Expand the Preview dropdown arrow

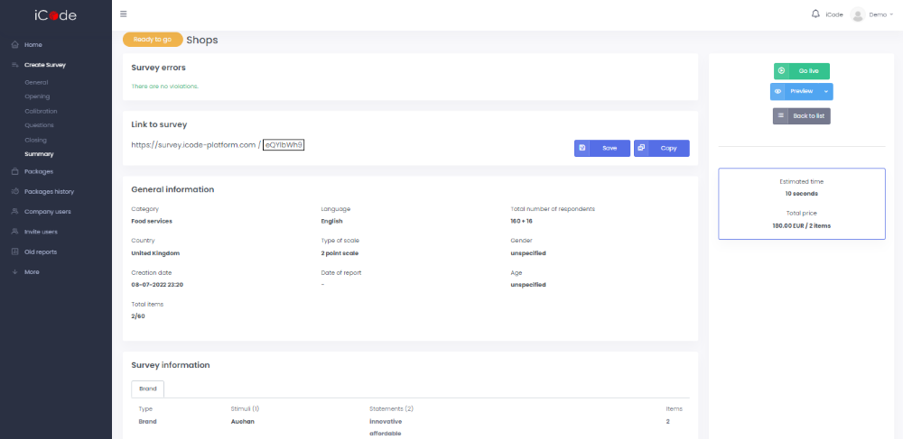pos(826,91)
